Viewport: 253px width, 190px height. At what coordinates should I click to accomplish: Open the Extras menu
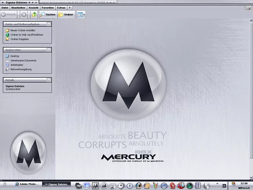[61, 8]
